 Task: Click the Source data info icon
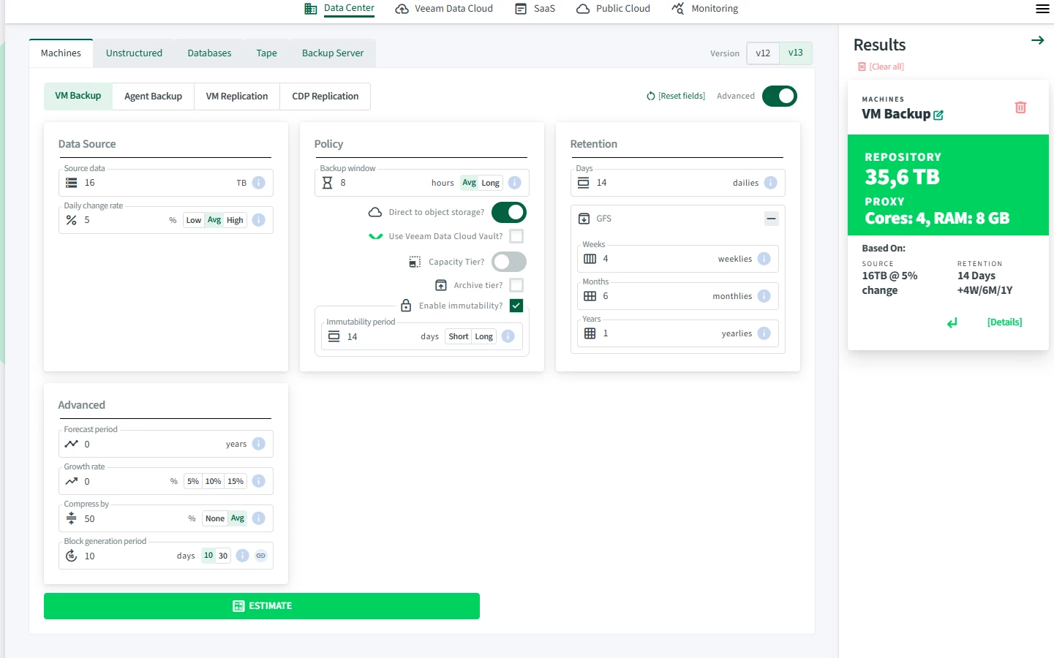tap(259, 183)
